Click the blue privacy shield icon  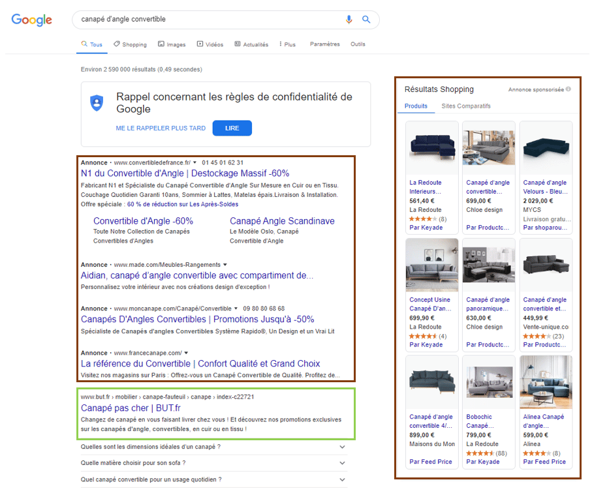click(x=97, y=102)
